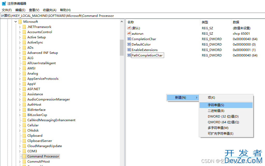This screenshot has height=166, width=265.
Task: Collapse the Microsoft tree node
Action: [16, 22]
